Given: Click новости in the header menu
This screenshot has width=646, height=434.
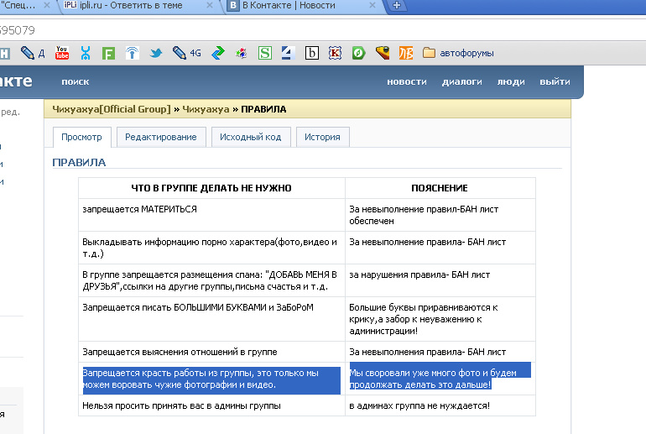Looking at the screenshot, I should coord(407,81).
